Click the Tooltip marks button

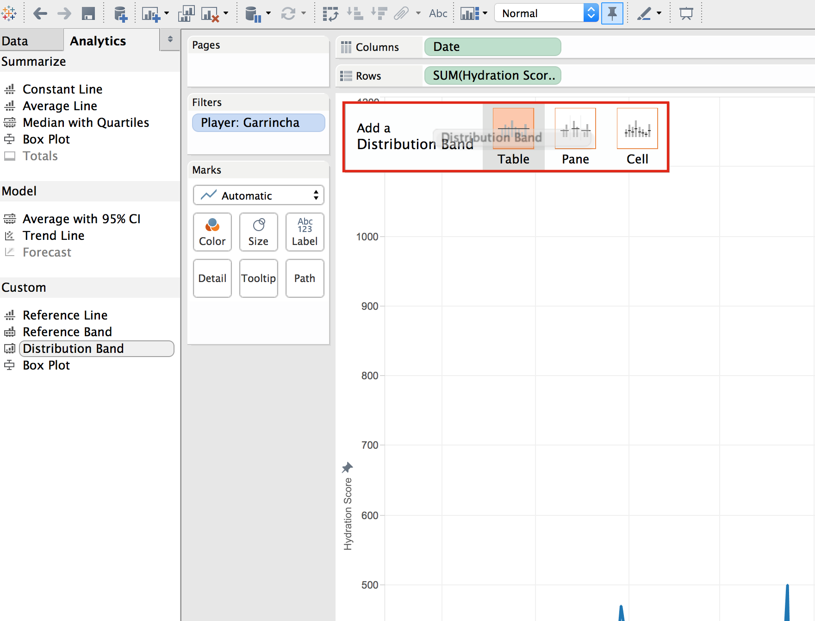point(258,278)
